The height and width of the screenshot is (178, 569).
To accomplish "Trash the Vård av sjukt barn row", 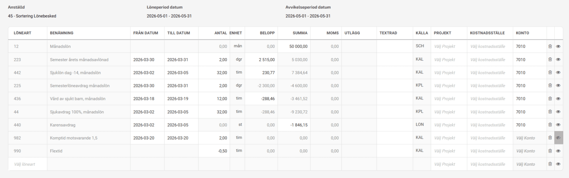I will pyautogui.click(x=550, y=99).
